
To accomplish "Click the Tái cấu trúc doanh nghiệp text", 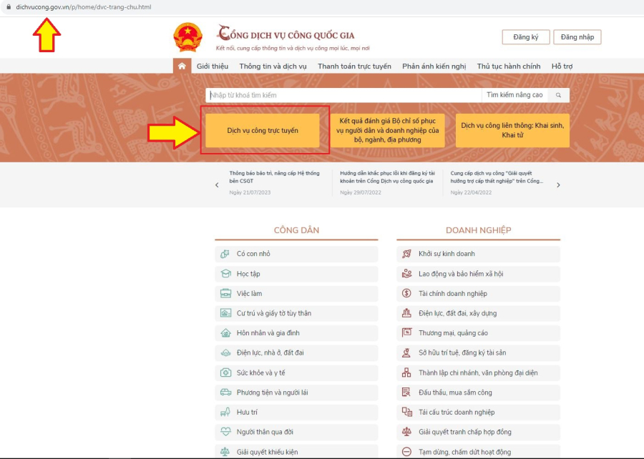I will [457, 412].
